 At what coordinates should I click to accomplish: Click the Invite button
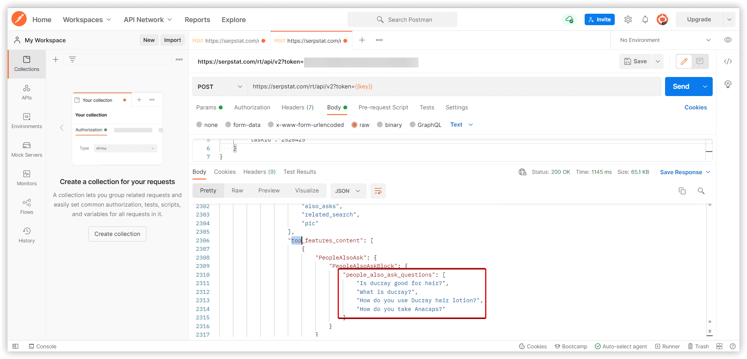click(x=600, y=19)
